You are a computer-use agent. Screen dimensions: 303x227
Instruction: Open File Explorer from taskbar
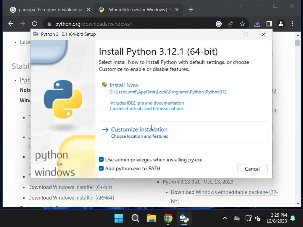(152, 218)
